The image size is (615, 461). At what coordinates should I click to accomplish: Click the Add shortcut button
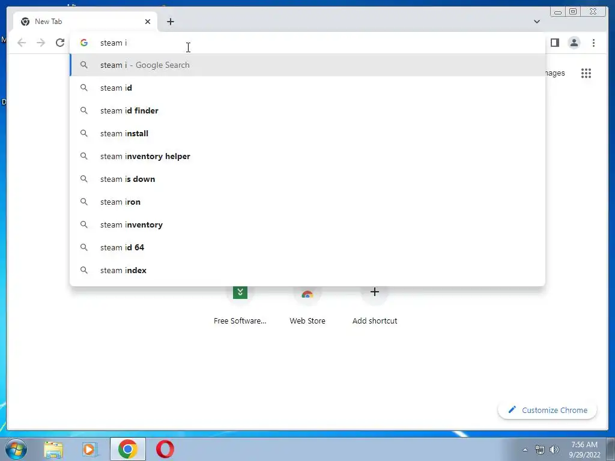pos(375,305)
